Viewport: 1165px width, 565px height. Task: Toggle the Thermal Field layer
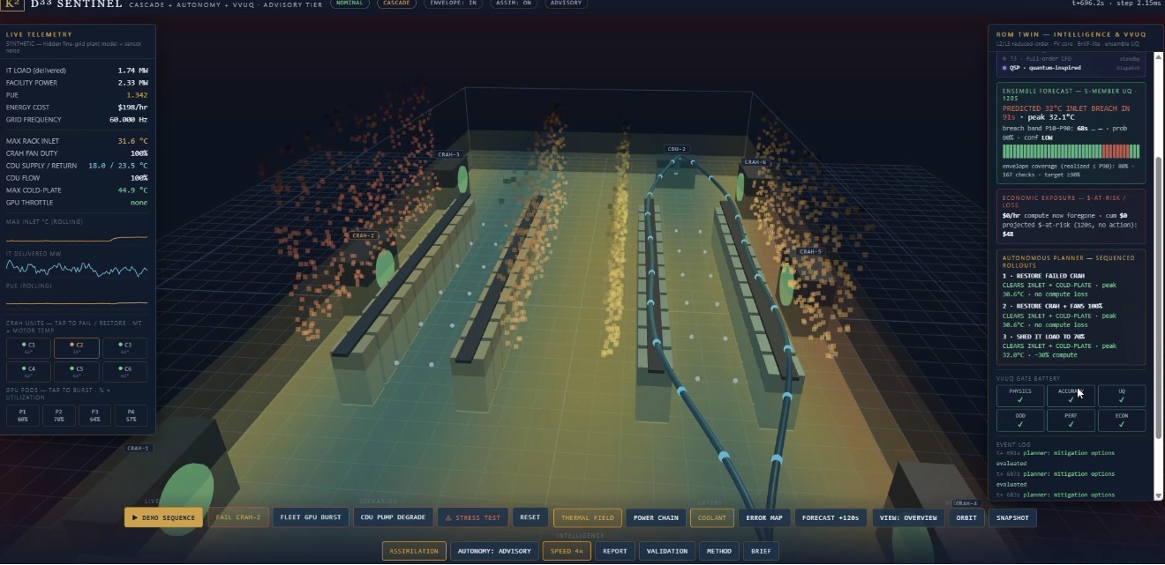tap(587, 517)
